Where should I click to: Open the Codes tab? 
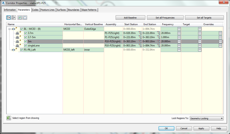click(35, 10)
